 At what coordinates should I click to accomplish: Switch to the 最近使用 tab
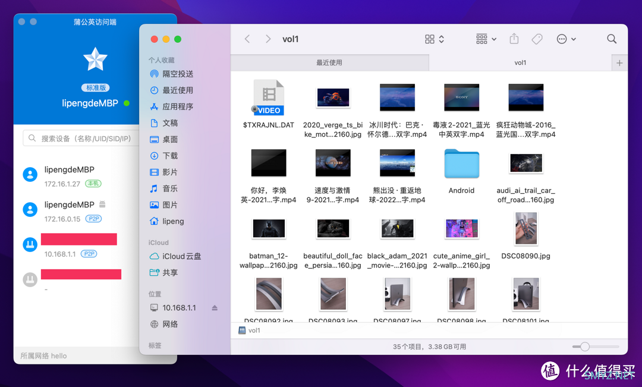329,62
